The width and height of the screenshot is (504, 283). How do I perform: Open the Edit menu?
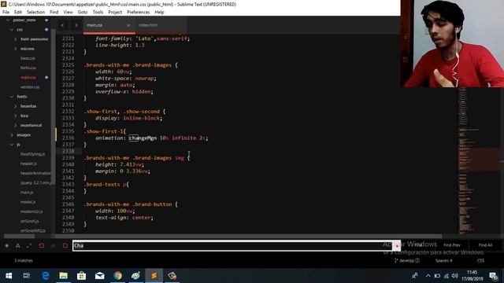(18, 13)
